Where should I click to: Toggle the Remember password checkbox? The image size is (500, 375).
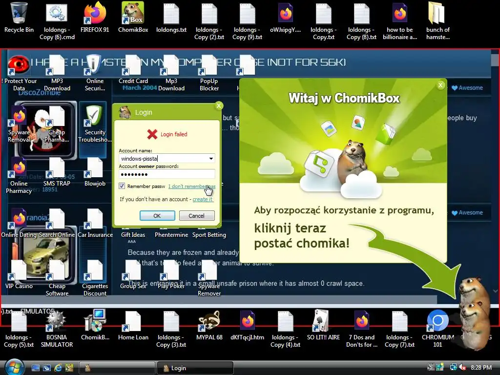[122, 186]
